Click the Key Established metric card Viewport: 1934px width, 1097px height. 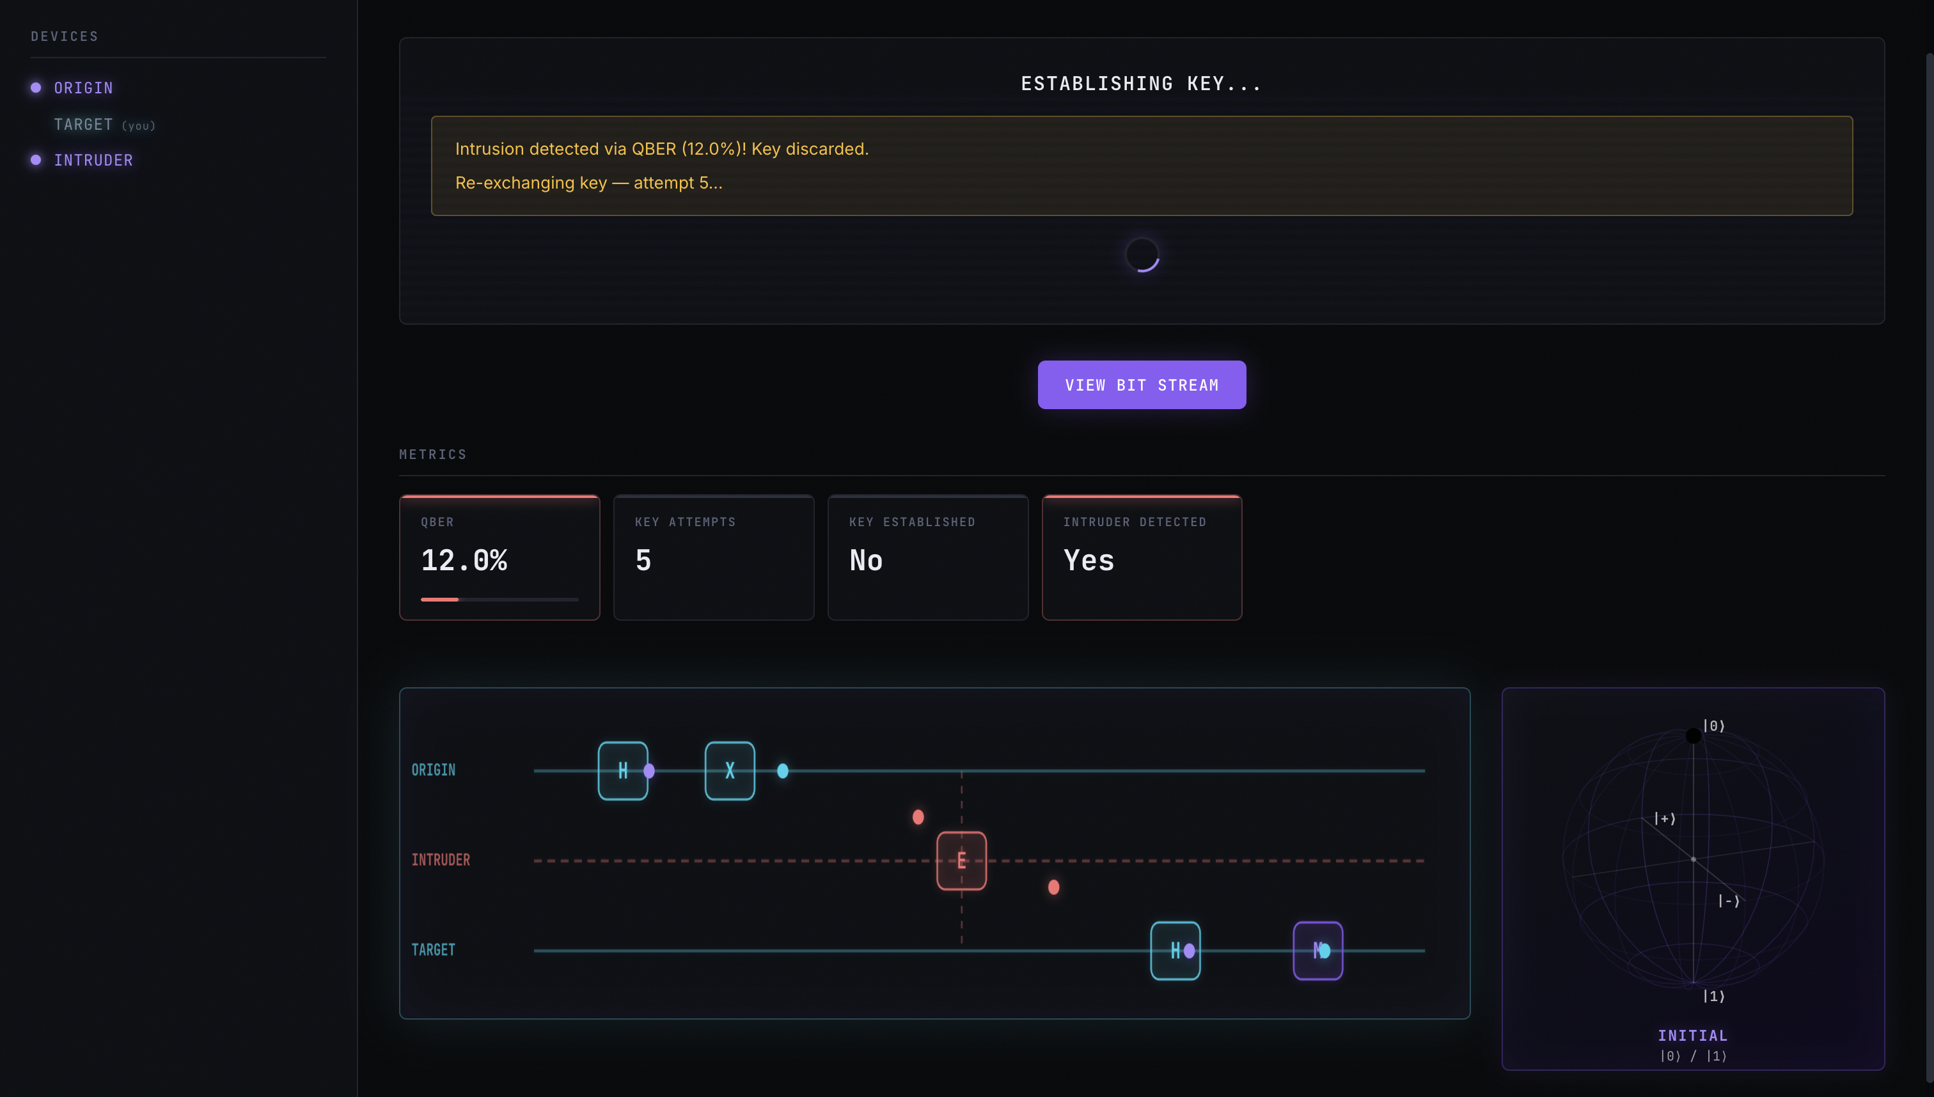[x=927, y=557]
